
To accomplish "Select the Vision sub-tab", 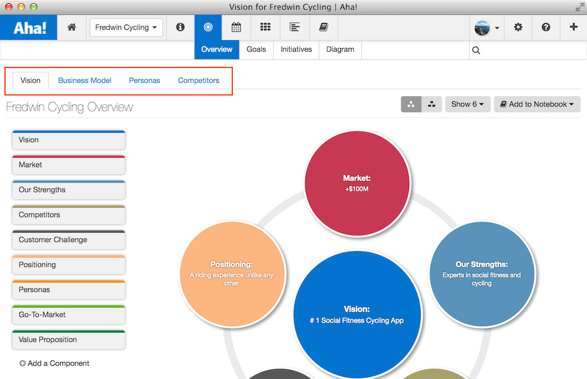I will click(x=31, y=81).
